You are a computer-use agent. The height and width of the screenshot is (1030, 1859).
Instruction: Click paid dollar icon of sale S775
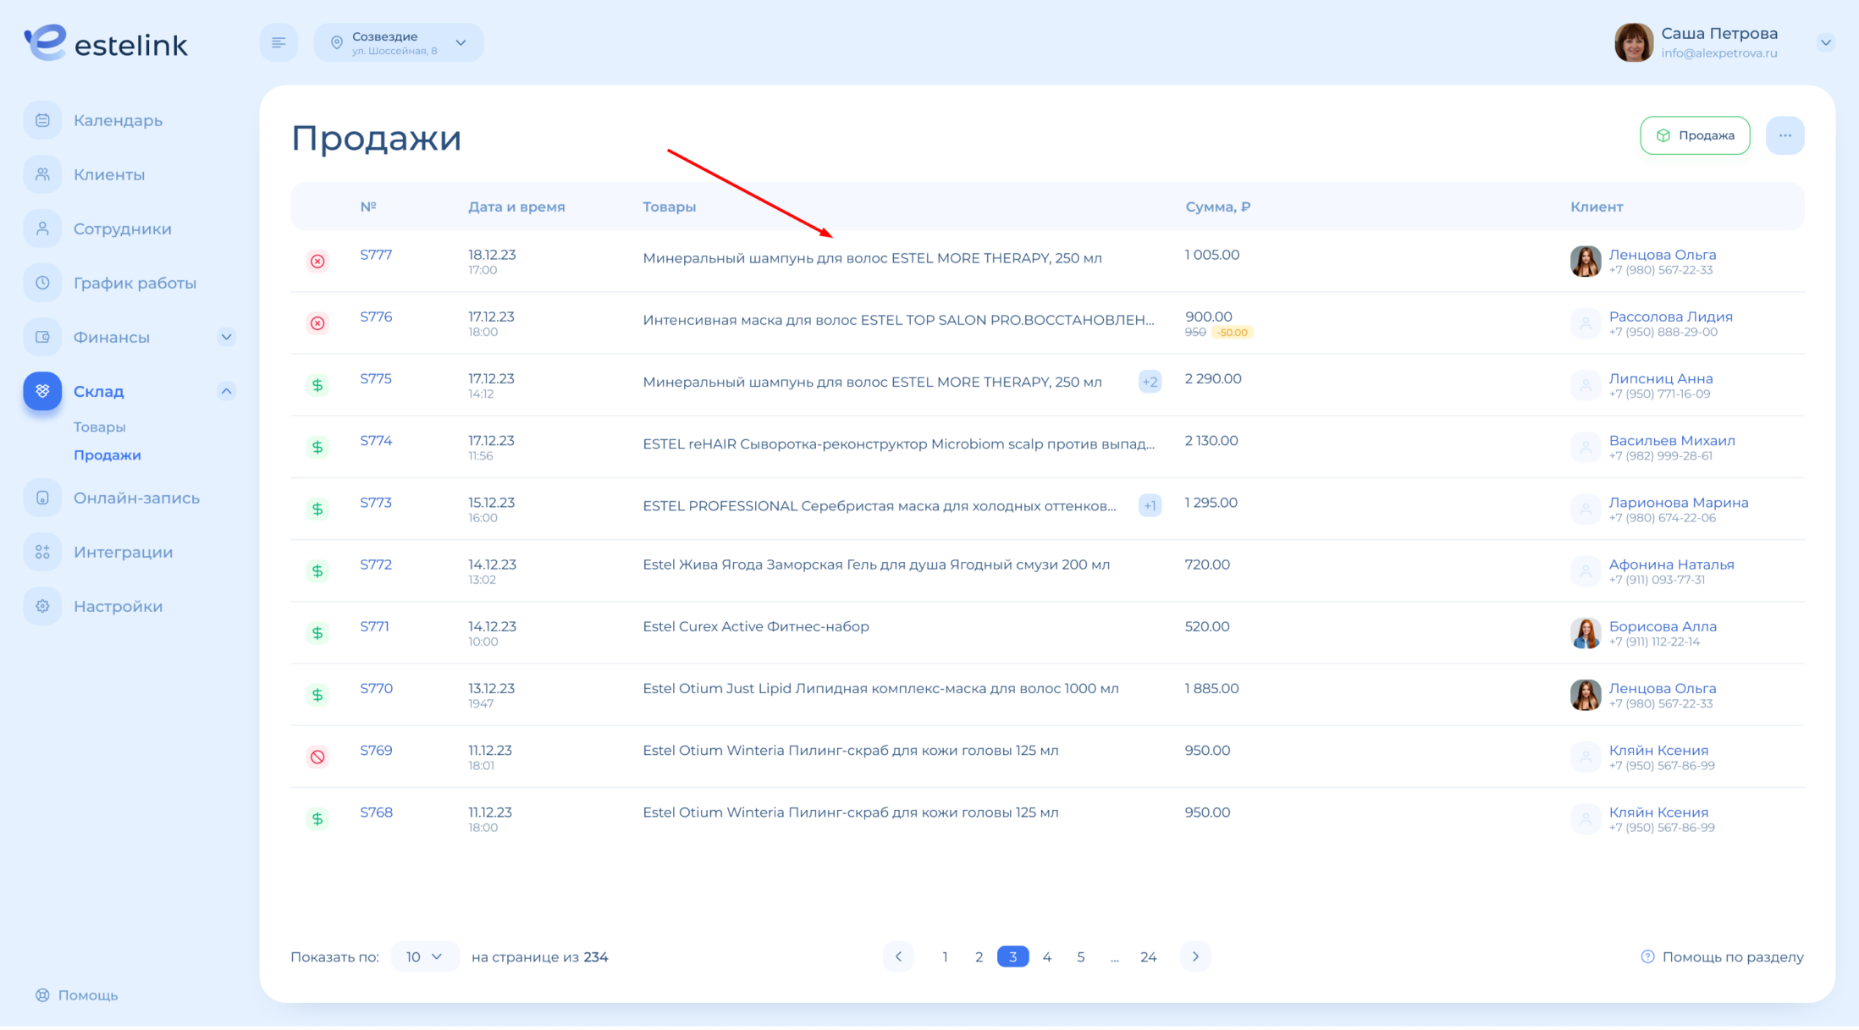(x=317, y=385)
